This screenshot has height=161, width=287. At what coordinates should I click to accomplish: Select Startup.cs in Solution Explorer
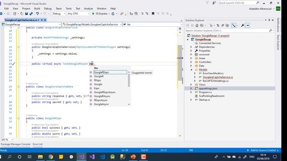[204, 100]
